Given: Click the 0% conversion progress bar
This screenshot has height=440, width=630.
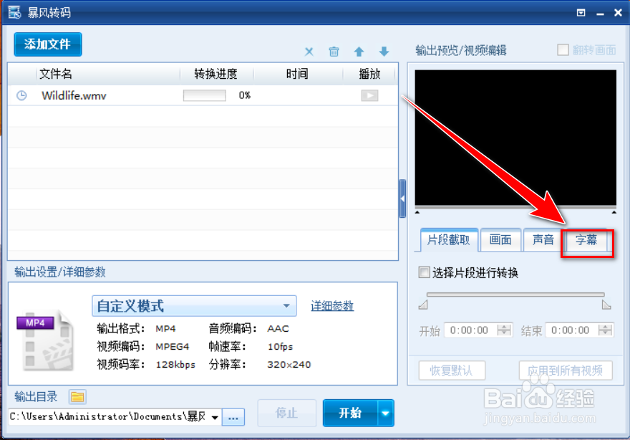Looking at the screenshot, I should tap(205, 95).
